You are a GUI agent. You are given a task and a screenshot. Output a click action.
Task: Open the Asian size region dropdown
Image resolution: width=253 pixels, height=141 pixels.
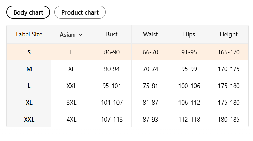(x=71, y=35)
